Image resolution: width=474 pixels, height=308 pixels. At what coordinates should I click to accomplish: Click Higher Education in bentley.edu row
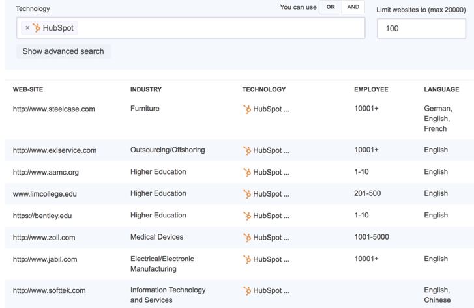(x=158, y=215)
